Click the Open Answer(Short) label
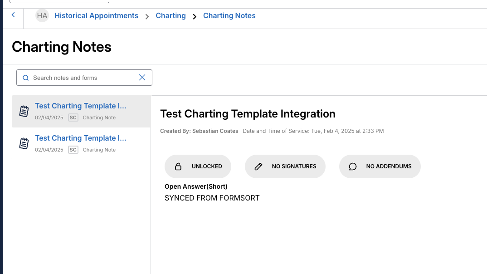 (x=196, y=186)
